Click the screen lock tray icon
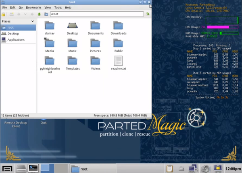The height and width of the screenshot is (173, 242). pos(218,168)
